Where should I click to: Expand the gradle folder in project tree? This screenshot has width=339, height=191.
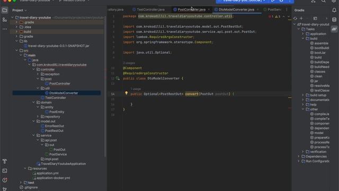(16, 37)
